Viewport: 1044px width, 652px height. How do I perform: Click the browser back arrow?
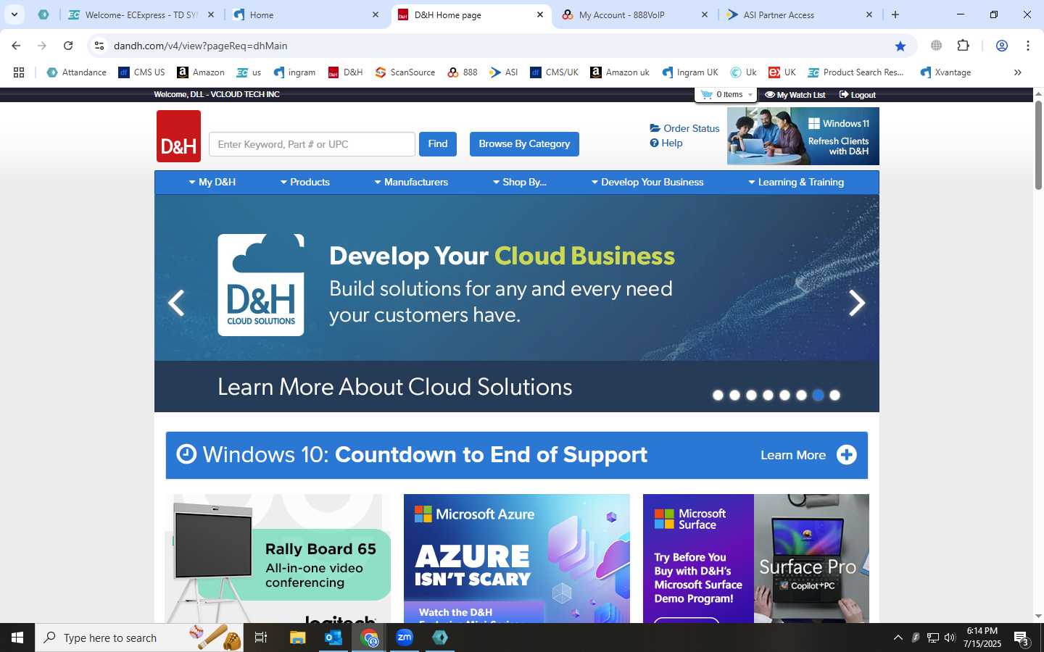[16, 46]
